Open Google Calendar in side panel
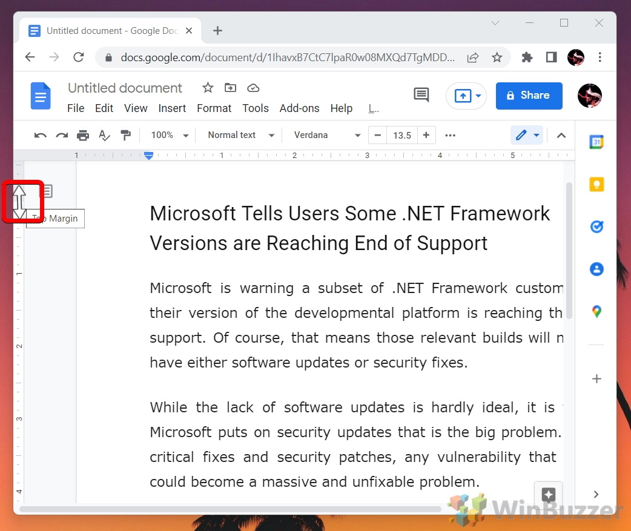This screenshot has width=631, height=531. point(596,142)
